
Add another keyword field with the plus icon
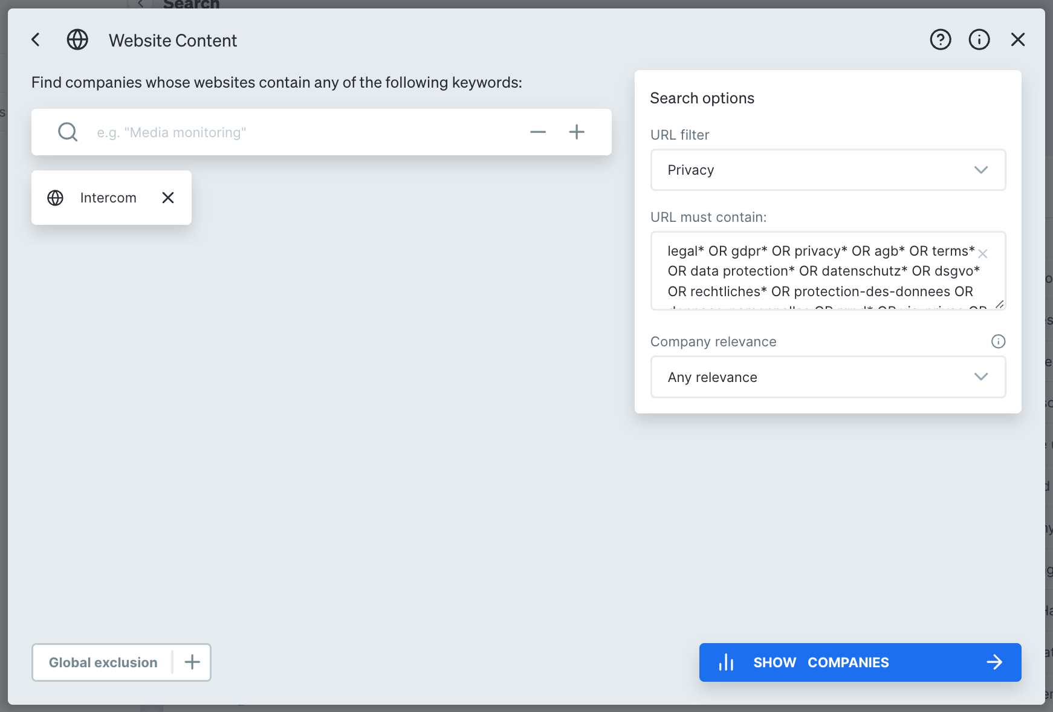(x=577, y=132)
